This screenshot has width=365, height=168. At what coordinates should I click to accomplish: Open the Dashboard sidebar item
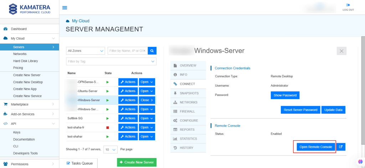tap(19, 29)
